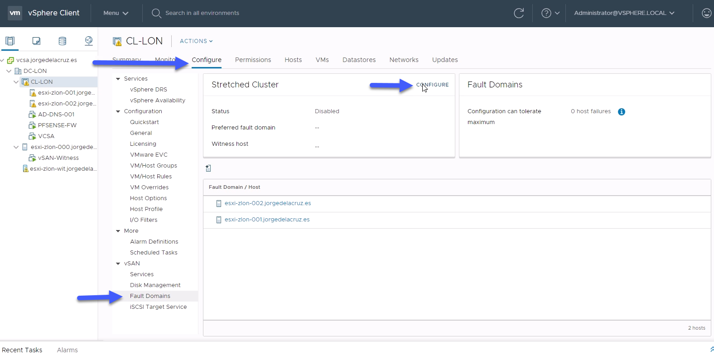Open the feedback smiley icon

pos(706,13)
